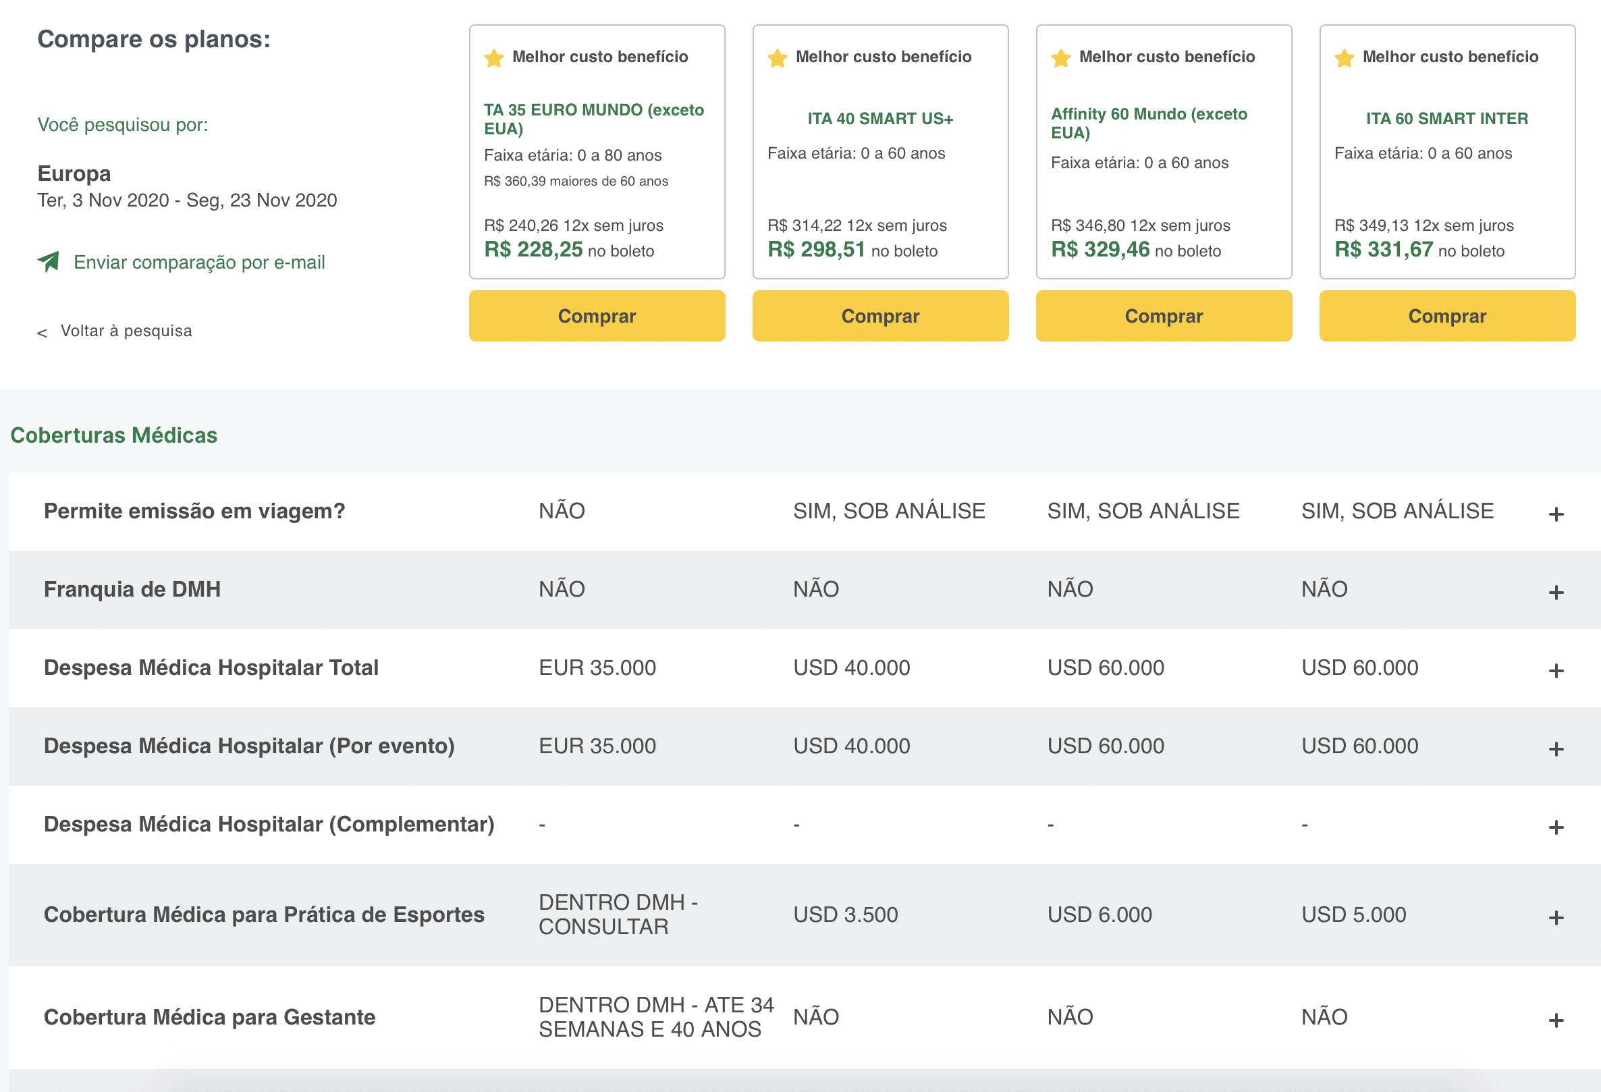
Task: Expand the Despesa Médica Hospitalar (Por evento) row
Action: 1556,749
